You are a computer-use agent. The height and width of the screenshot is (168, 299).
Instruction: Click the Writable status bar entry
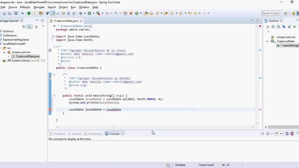click(180, 165)
